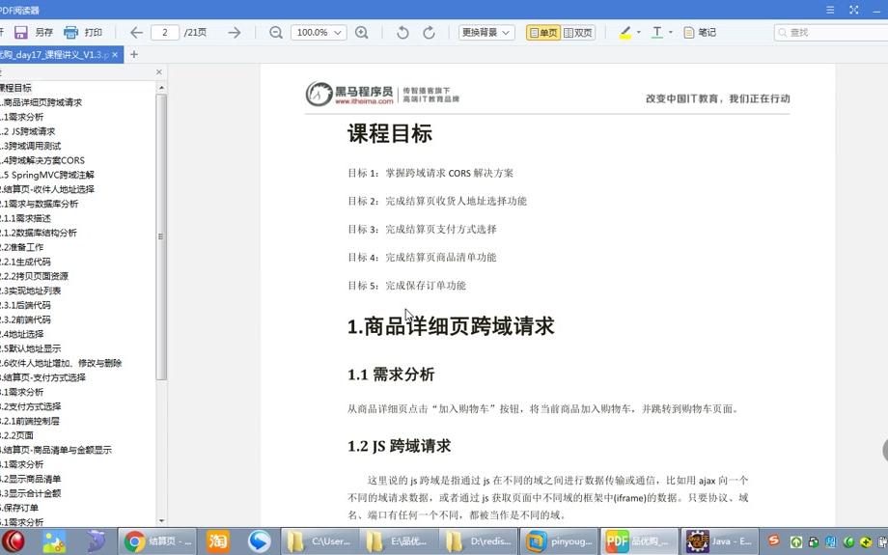
Task: Open 准备工作 outline entry
Action: (22, 247)
